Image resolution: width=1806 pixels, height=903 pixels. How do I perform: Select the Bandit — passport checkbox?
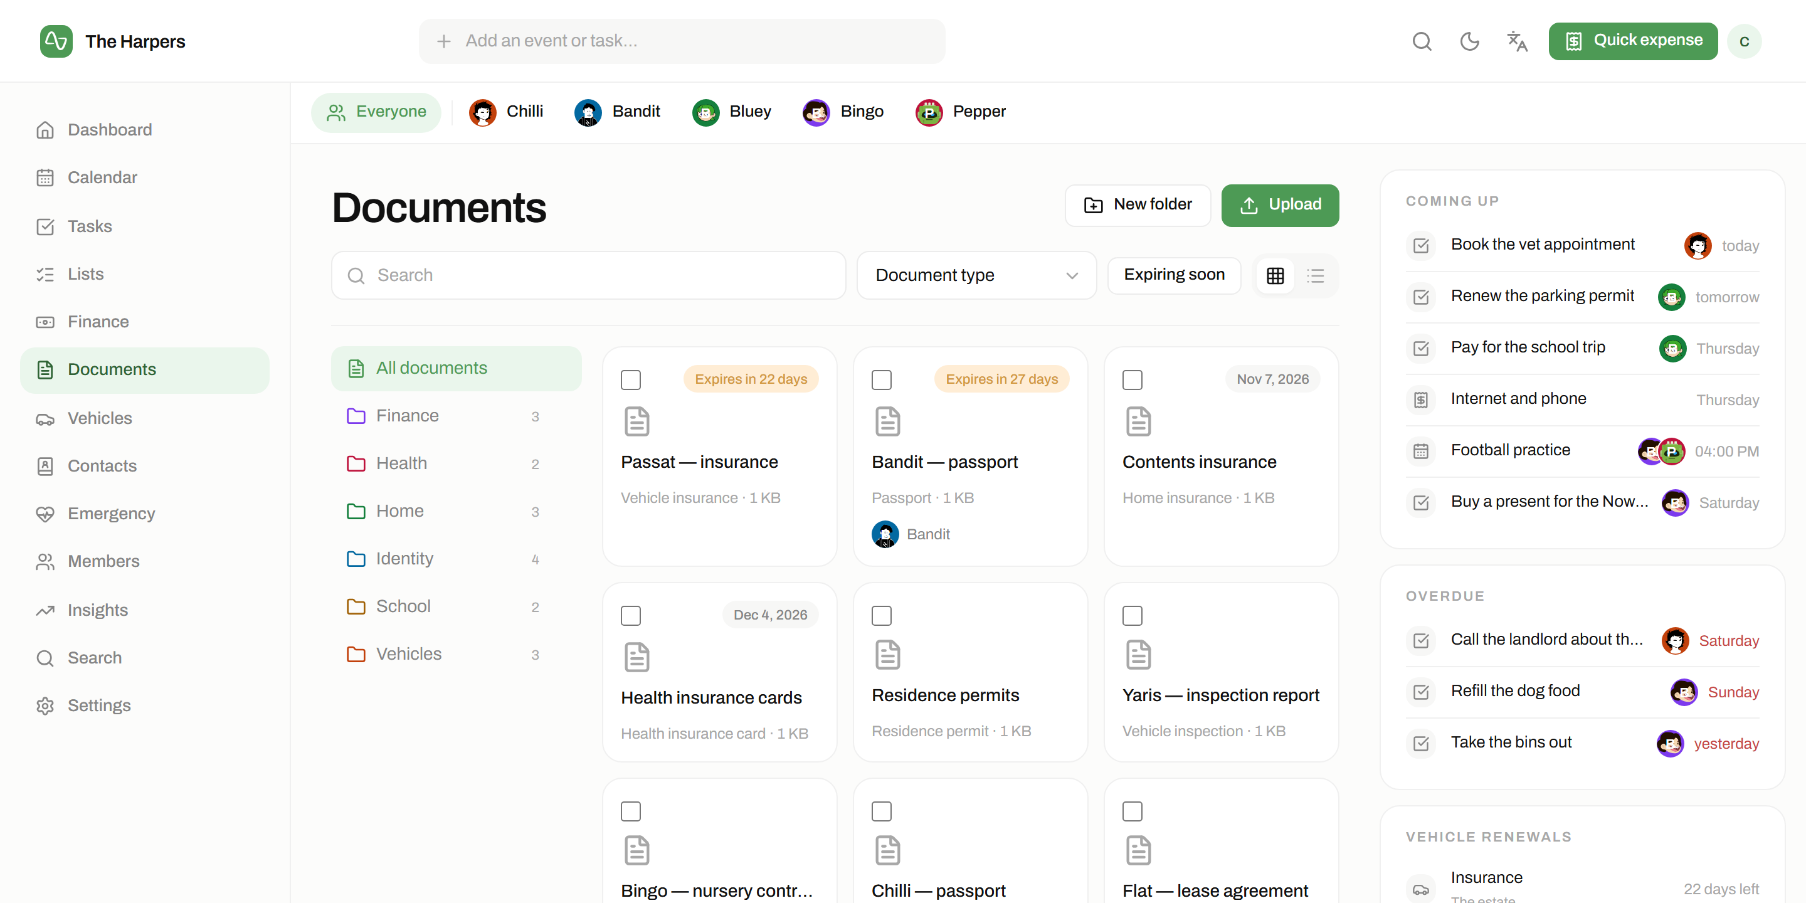(881, 380)
